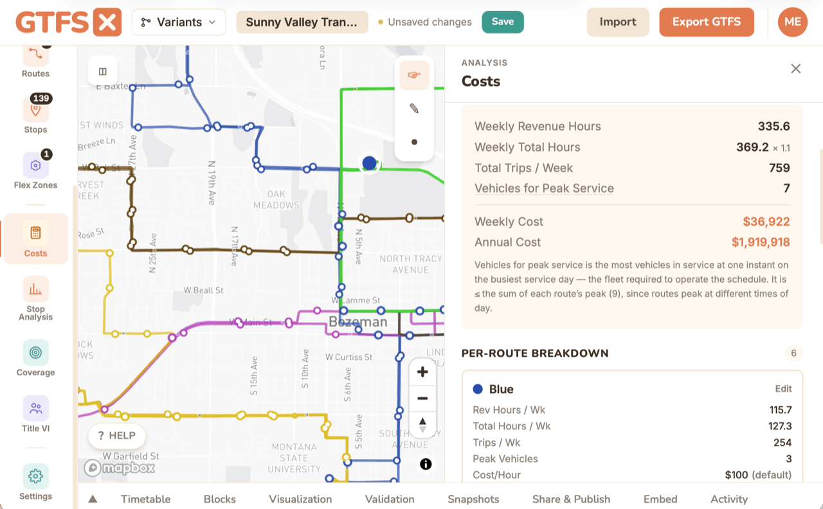The height and width of the screenshot is (509, 823).
Task: Click the Import button
Action: 618,22
